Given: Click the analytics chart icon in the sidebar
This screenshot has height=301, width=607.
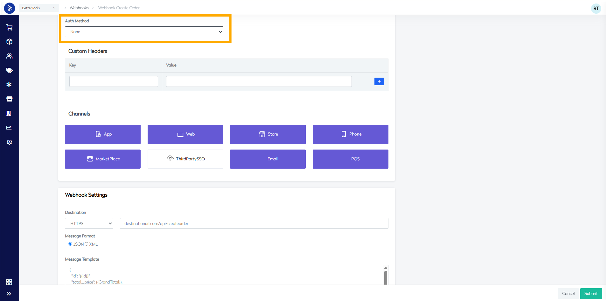Looking at the screenshot, I should [10, 128].
